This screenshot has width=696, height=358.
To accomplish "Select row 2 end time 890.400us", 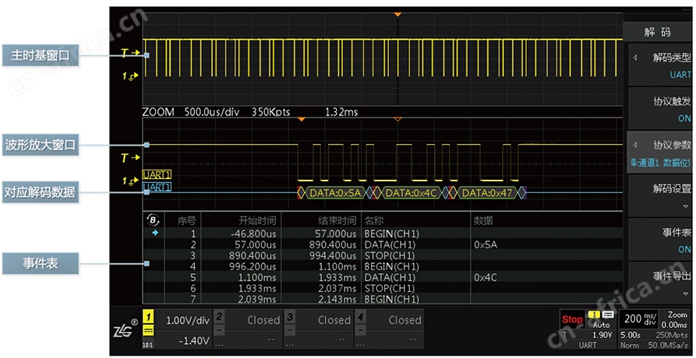I will click(334, 244).
